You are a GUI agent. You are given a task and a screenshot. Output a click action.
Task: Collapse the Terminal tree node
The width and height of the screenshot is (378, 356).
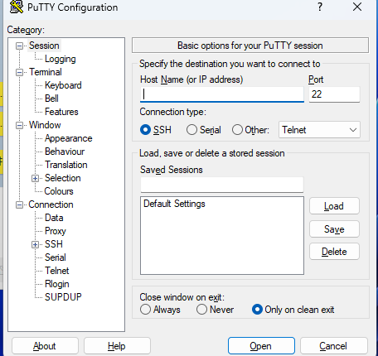tap(19, 72)
